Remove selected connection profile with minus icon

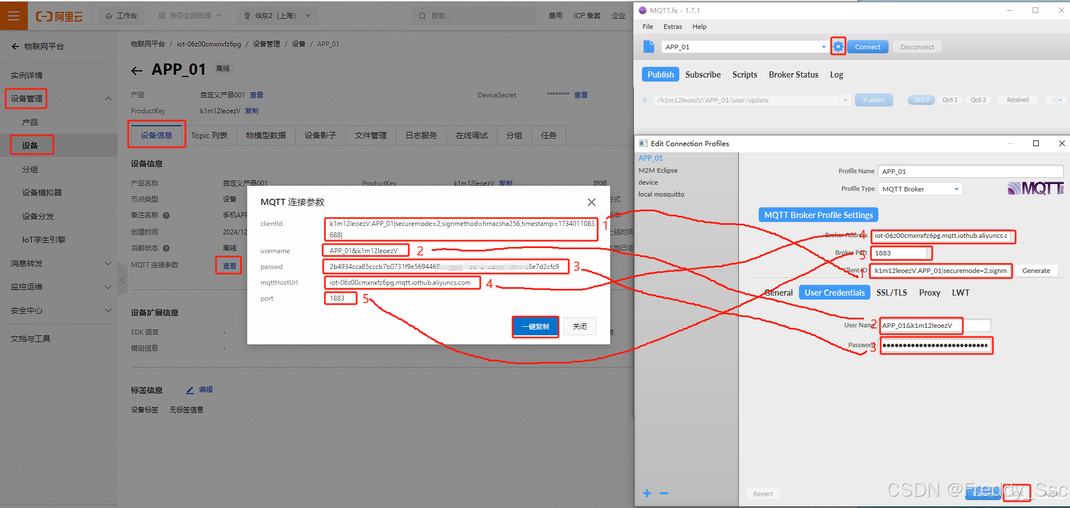tap(664, 493)
